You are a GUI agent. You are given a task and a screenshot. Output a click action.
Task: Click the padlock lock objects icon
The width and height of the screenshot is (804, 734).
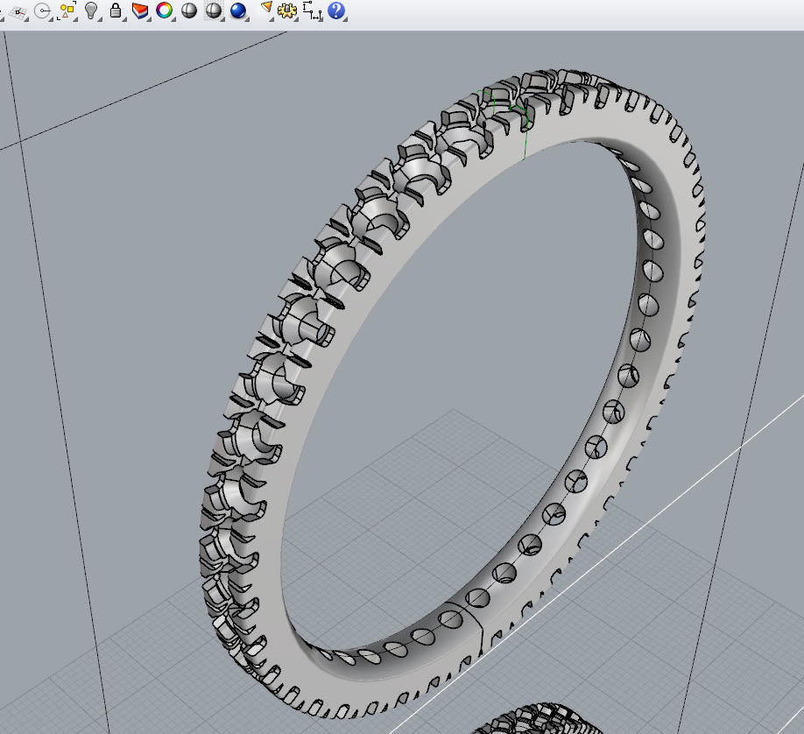(x=116, y=11)
